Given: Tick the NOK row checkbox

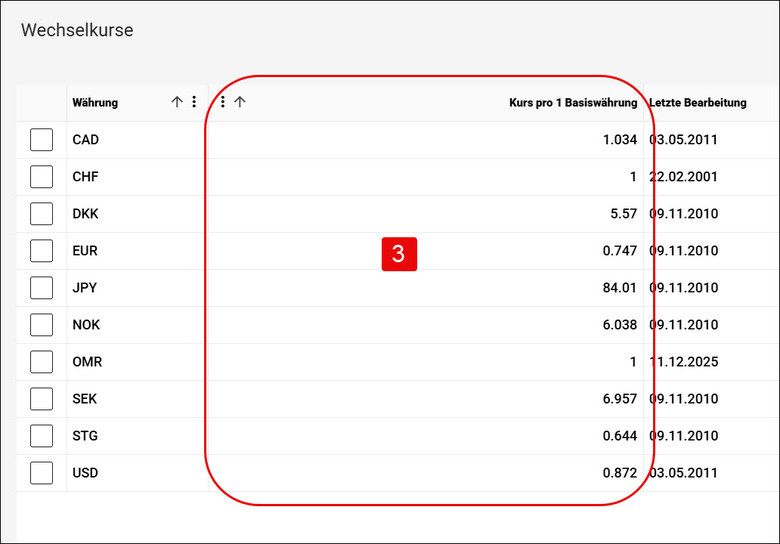Looking at the screenshot, I should pyautogui.click(x=42, y=325).
